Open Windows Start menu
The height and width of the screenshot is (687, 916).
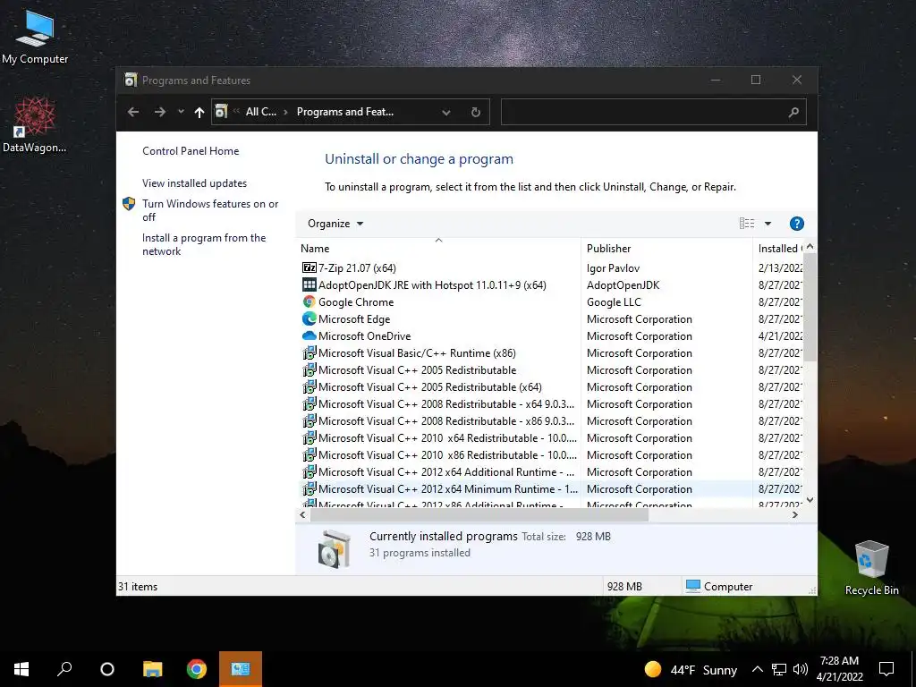pos(21,669)
